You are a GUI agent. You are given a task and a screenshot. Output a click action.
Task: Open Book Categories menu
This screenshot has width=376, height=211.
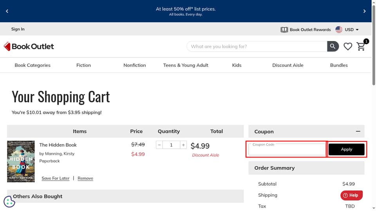(33, 65)
